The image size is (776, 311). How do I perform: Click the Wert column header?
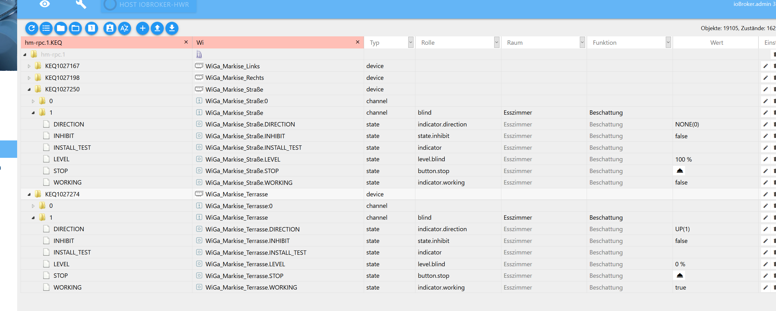click(x=717, y=43)
